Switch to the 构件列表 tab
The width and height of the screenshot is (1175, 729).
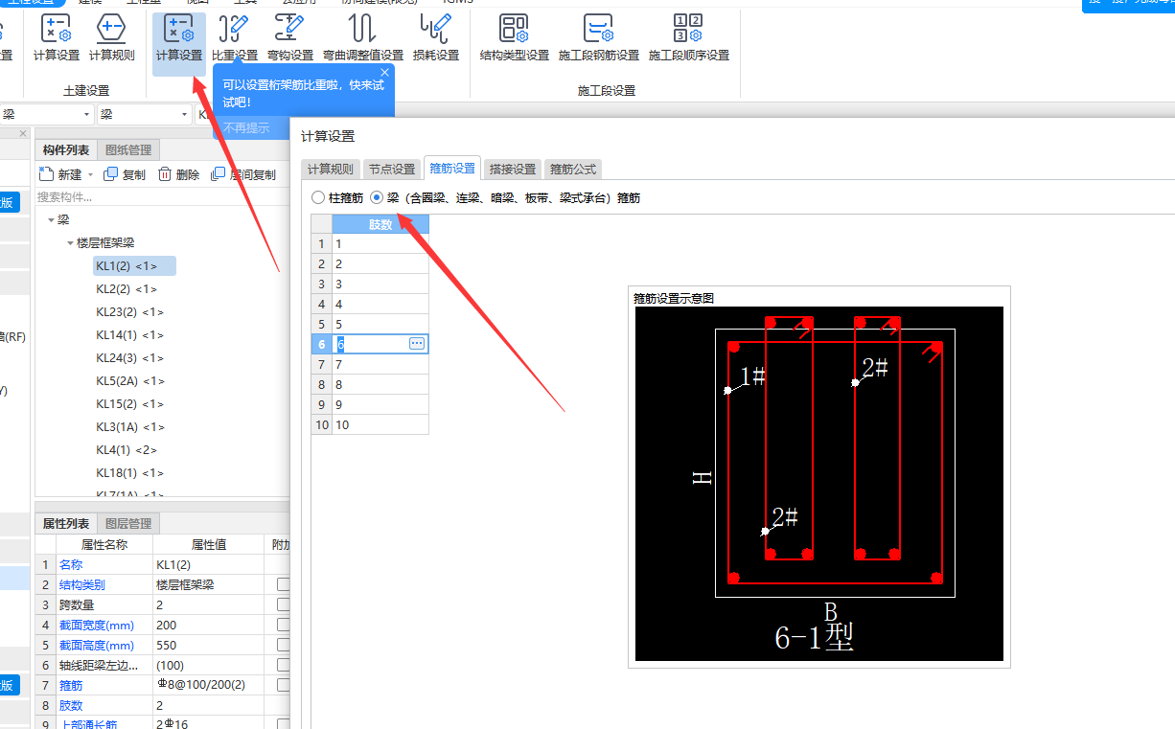66,149
